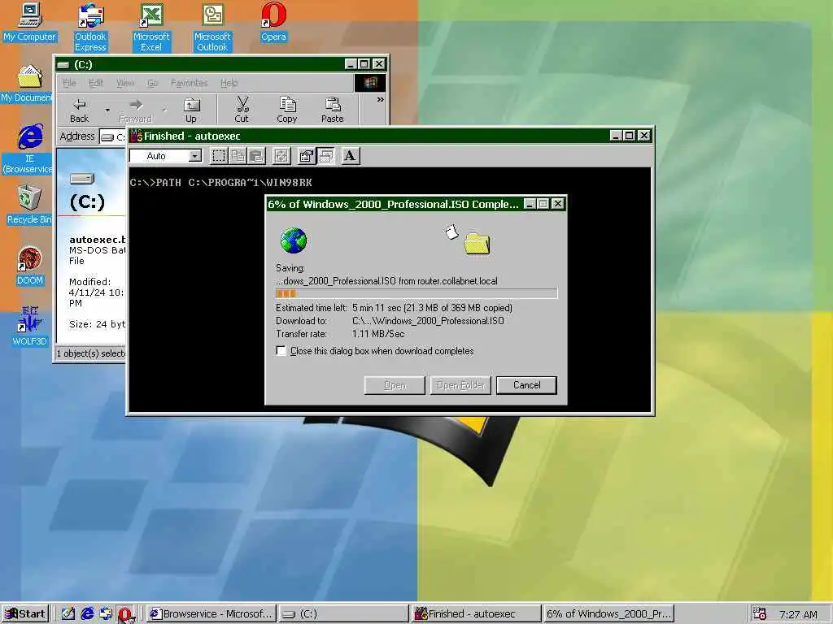Open the File menu in the C: window
Viewport: 833px width, 624px height.
coord(69,83)
